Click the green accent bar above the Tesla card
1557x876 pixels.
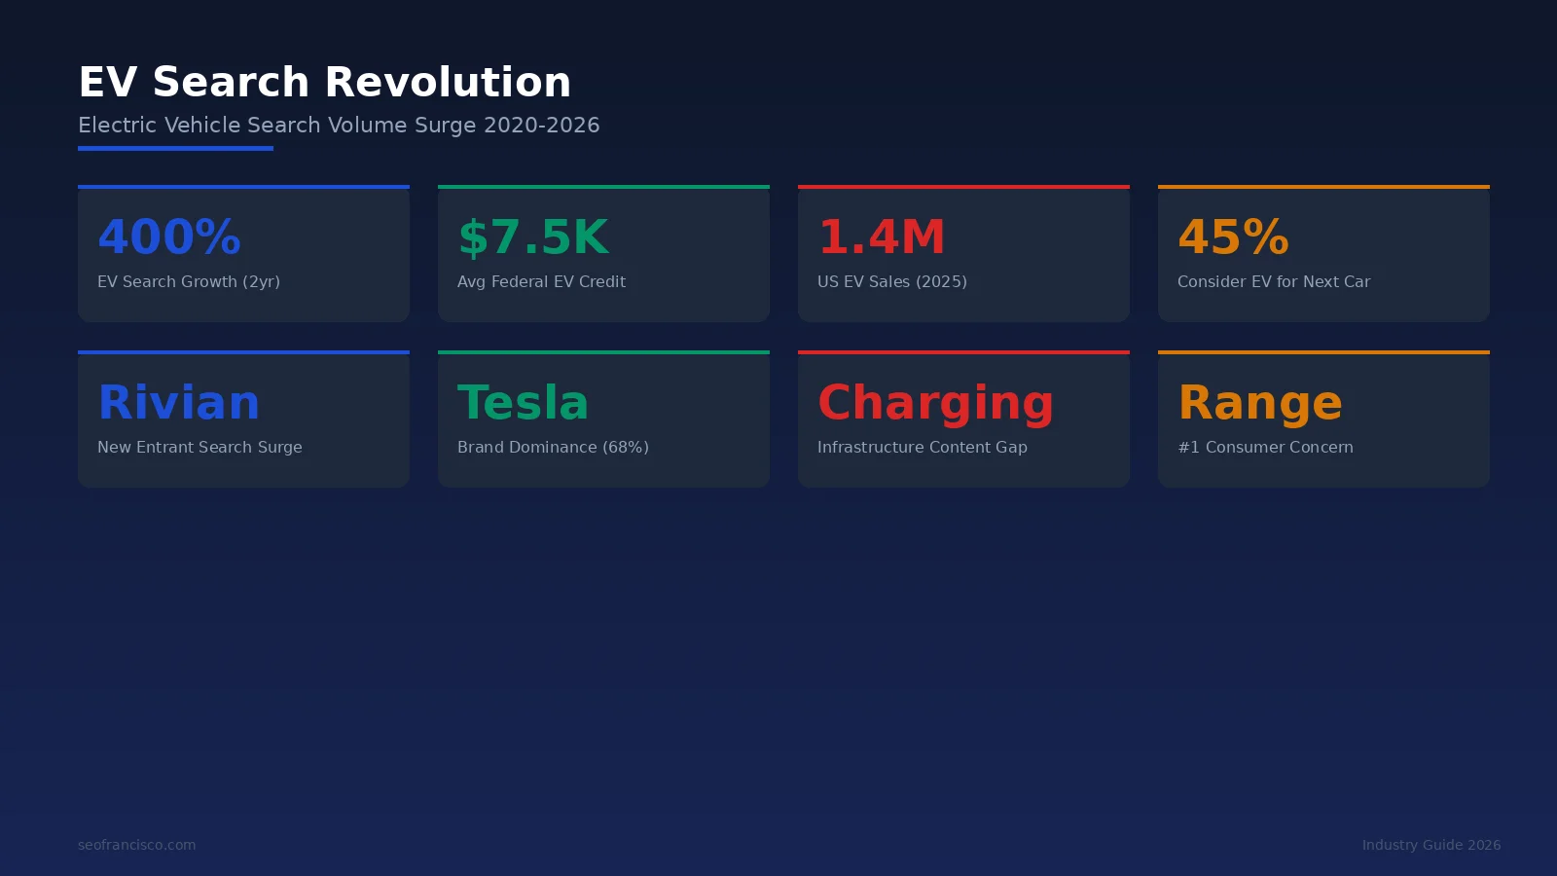(x=603, y=351)
